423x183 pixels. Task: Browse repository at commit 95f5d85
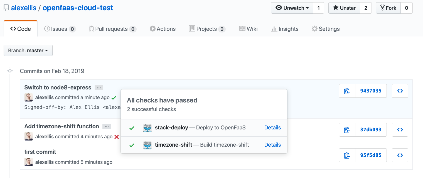(x=400, y=155)
